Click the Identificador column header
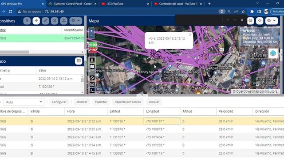This screenshot has height=159, width=284. (x=73, y=30)
